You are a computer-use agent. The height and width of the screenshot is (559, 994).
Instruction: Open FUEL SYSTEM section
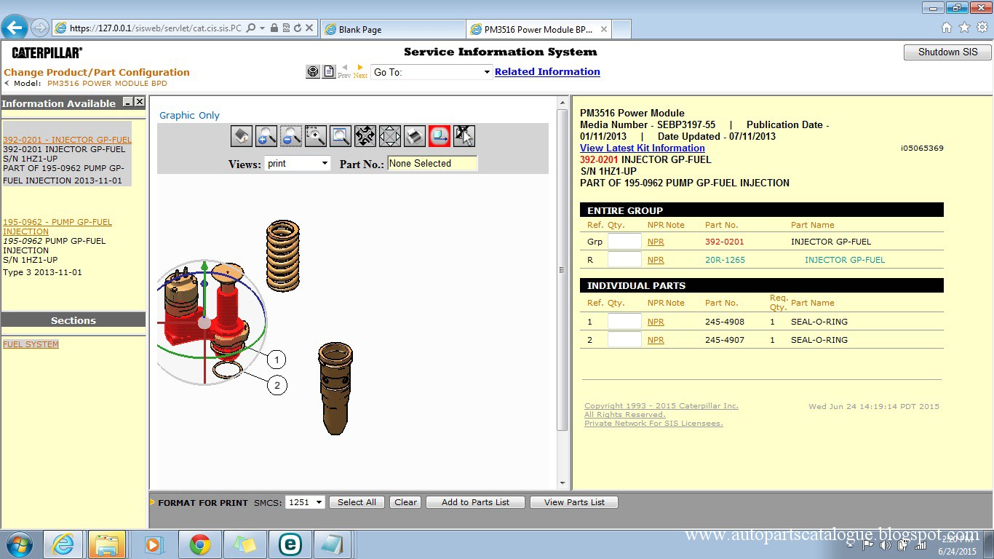click(x=31, y=344)
